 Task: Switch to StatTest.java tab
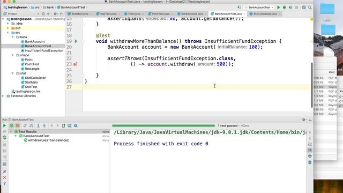pyautogui.click(x=108, y=14)
